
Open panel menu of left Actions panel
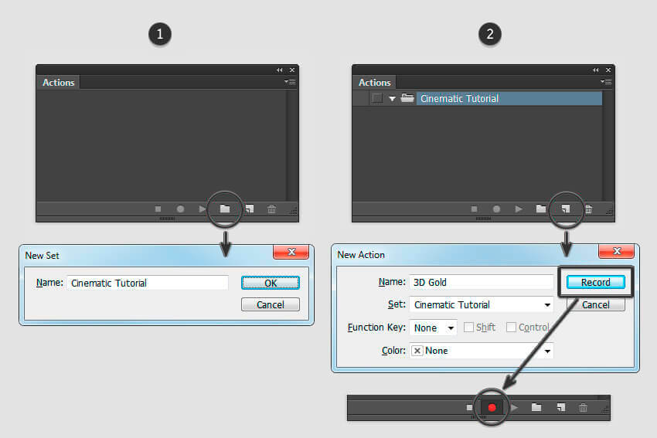coord(290,82)
